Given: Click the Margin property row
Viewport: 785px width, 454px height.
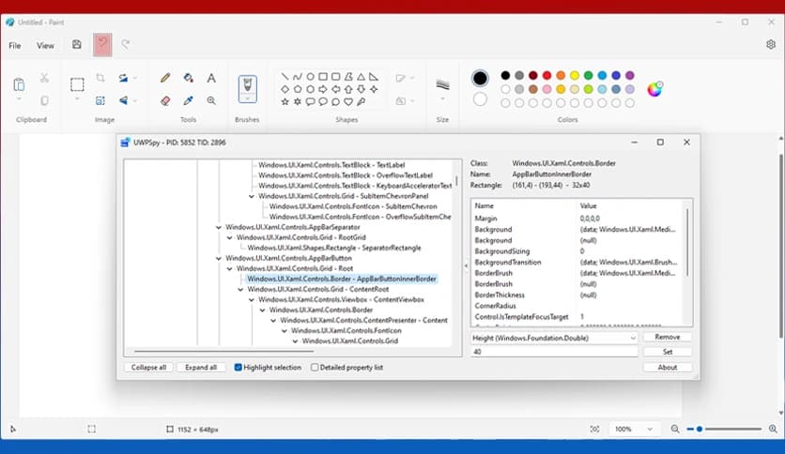Looking at the screenshot, I should click(578, 219).
